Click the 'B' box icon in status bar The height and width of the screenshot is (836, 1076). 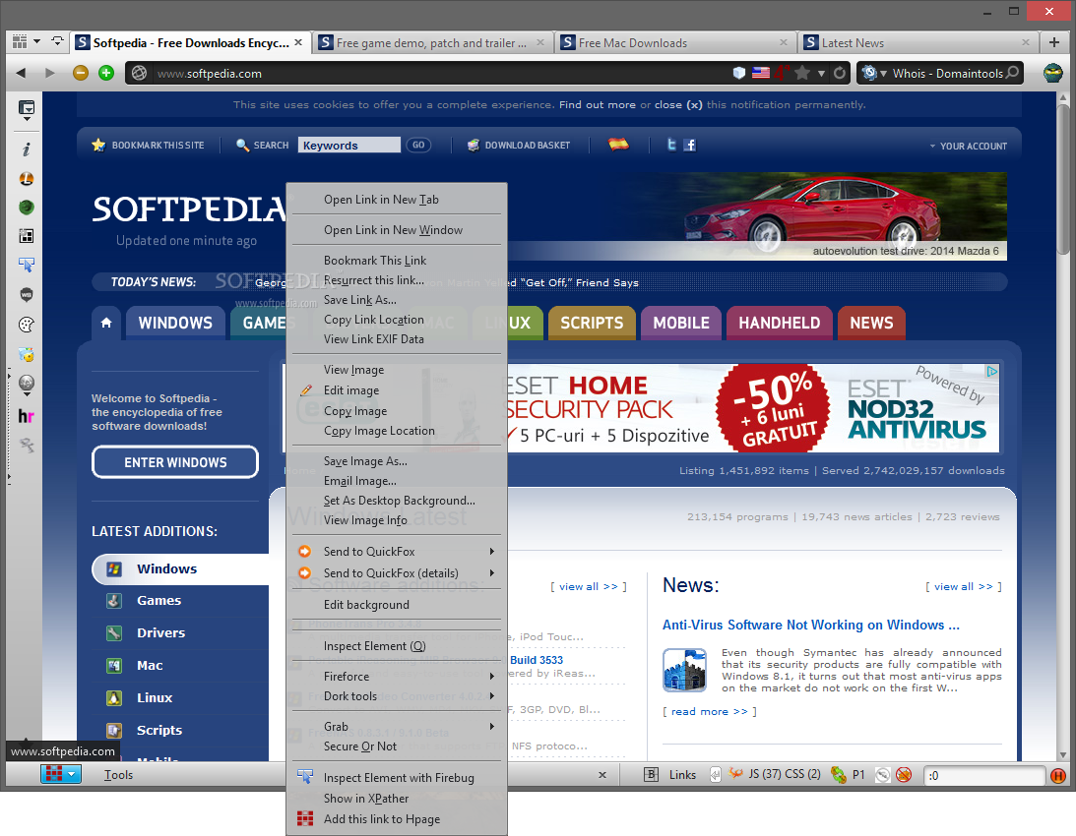point(652,774)
